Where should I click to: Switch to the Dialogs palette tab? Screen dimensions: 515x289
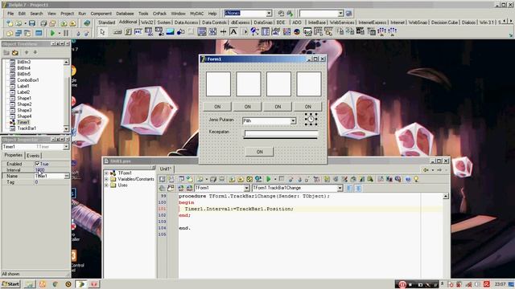[468, 22]
